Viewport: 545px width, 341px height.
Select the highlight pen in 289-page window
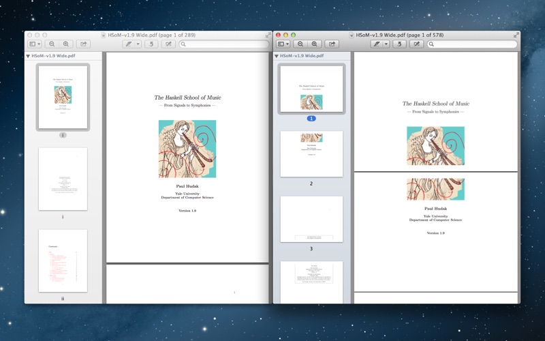129,44
